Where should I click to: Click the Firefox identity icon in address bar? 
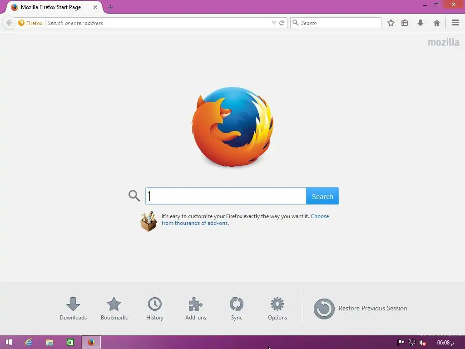[x=30, y=23]
